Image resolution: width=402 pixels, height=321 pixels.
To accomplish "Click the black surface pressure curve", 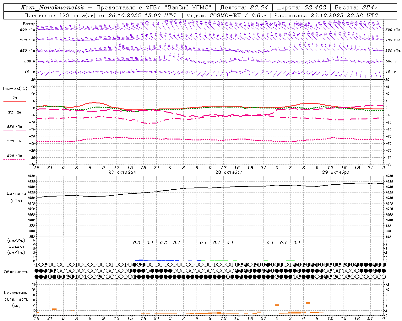I will pyautogui.click(x=210, y=188).
